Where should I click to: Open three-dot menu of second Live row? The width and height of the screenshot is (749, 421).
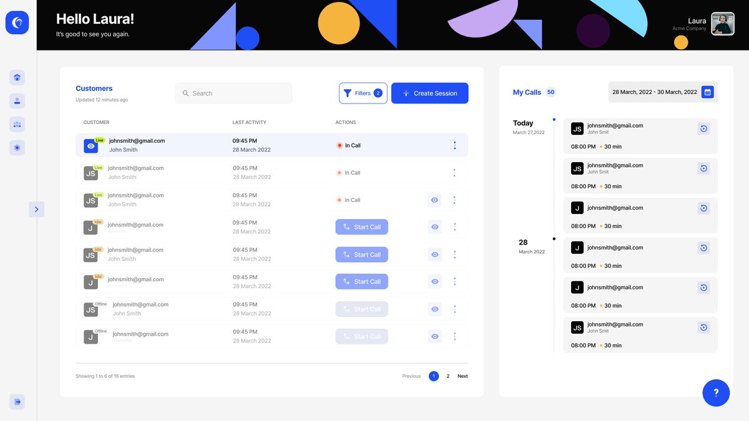point(454,173)
